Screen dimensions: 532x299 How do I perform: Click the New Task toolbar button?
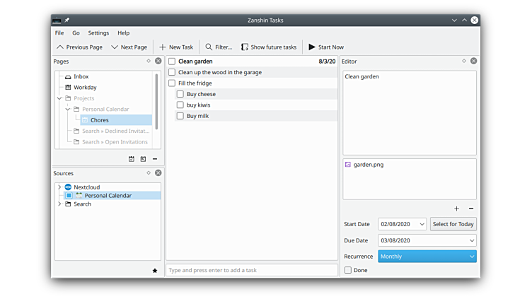click(176, 47)
